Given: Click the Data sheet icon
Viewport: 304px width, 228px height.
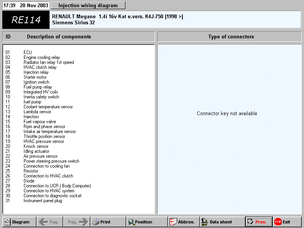Looking at the screenshot, I should (204, 222).
